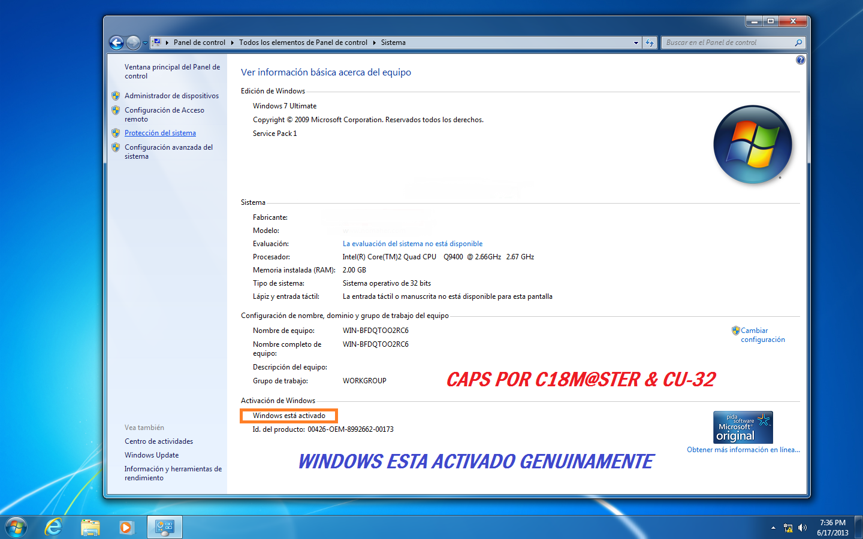Click the volume speaker tray icon

point(802,528)
